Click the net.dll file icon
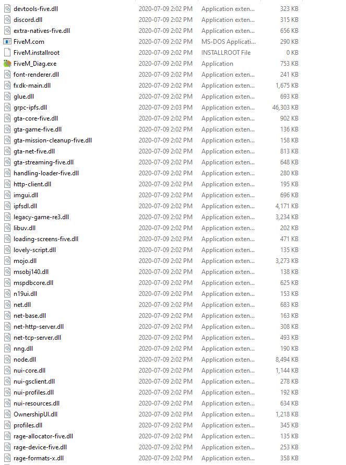Screen dimensions: 346x465 (7, 305)
